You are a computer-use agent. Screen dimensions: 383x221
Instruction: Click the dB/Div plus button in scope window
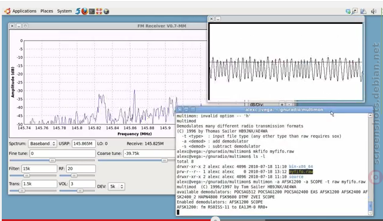point(282,104)
